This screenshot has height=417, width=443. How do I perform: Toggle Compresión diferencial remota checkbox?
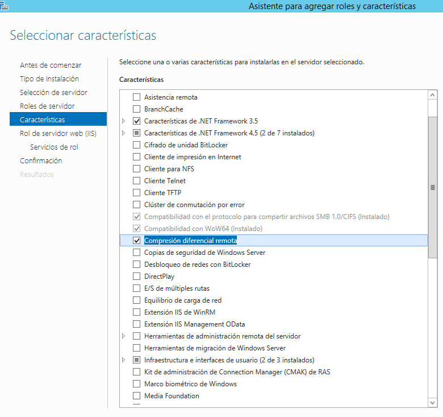(x=136, y=241)
